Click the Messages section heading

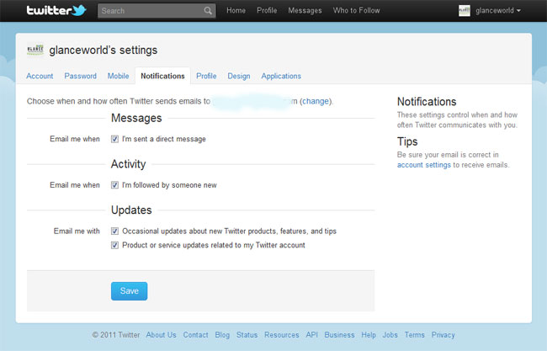coord(136,118)
